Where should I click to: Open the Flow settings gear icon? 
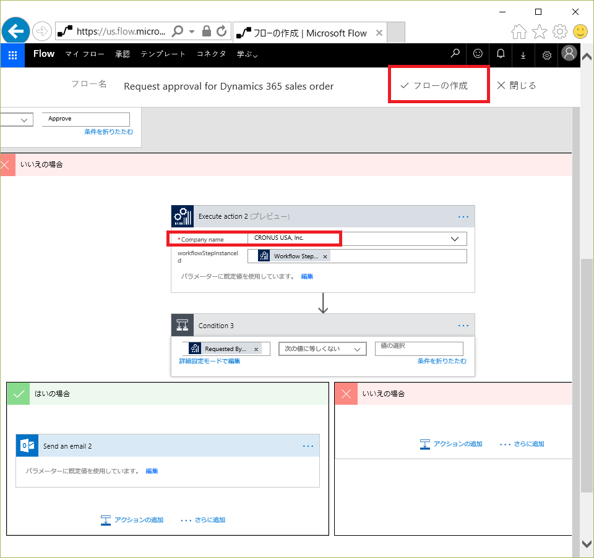pyautogui.click(x=546, y=55)
